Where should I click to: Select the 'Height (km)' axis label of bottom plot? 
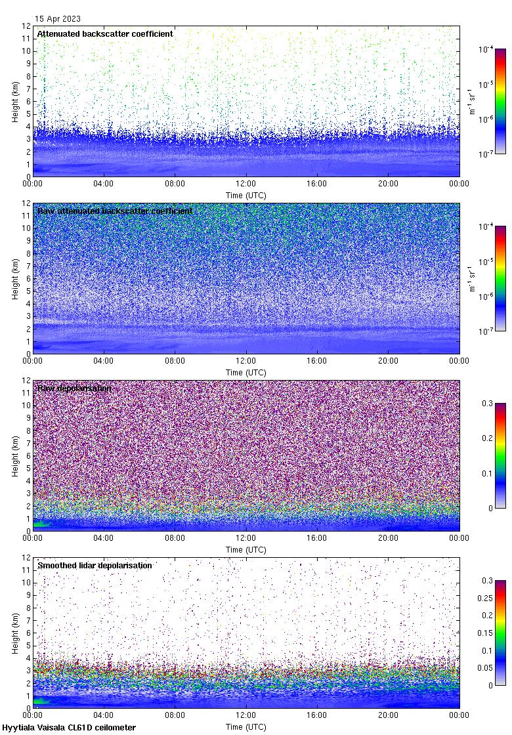coord(14,633)
